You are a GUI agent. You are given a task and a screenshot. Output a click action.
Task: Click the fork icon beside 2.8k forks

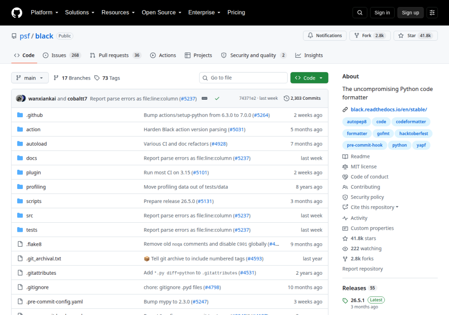point(345,259)
